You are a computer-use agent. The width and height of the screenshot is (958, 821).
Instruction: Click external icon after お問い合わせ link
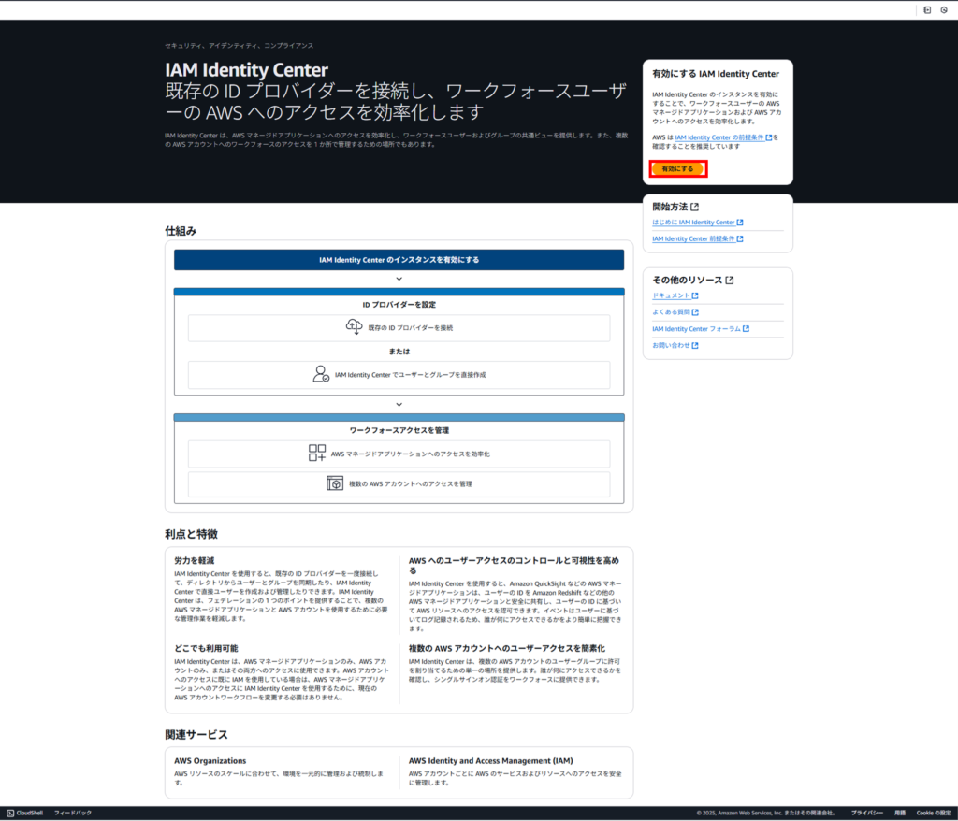695,345
